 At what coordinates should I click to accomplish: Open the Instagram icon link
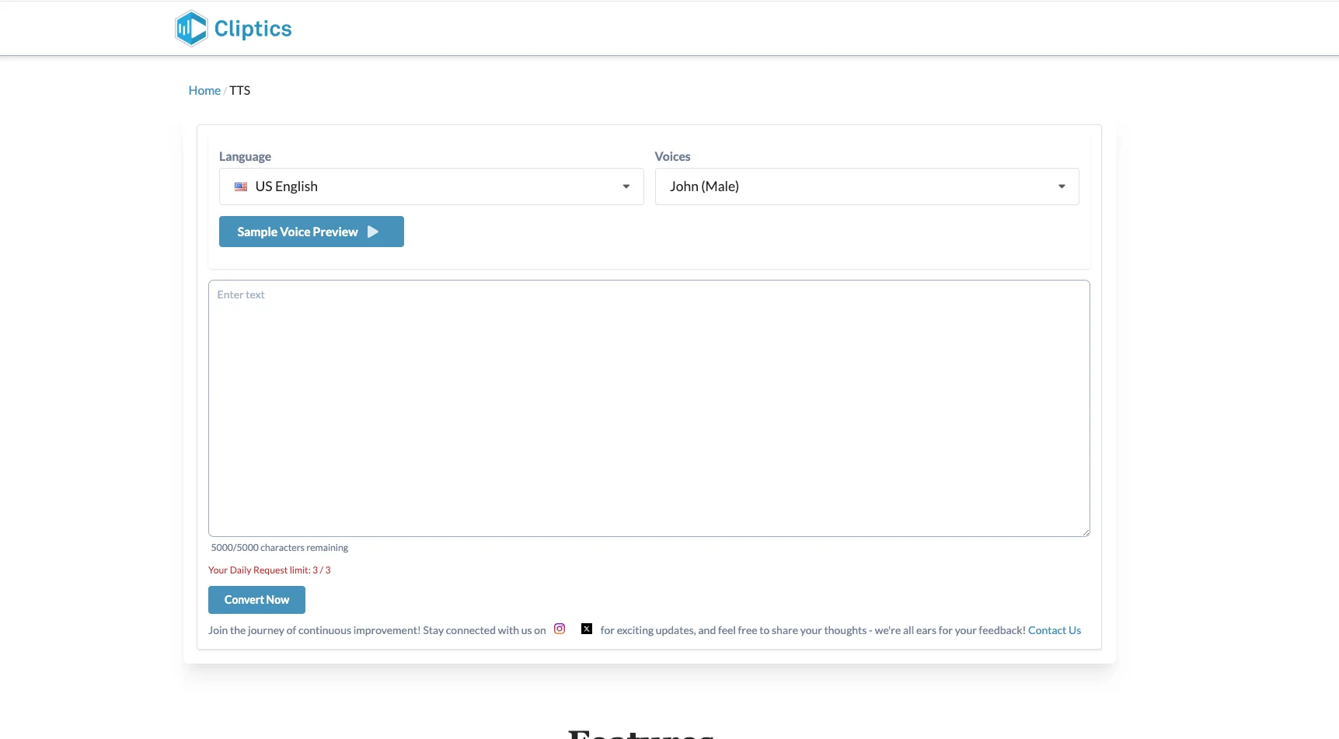coord(560,629)
